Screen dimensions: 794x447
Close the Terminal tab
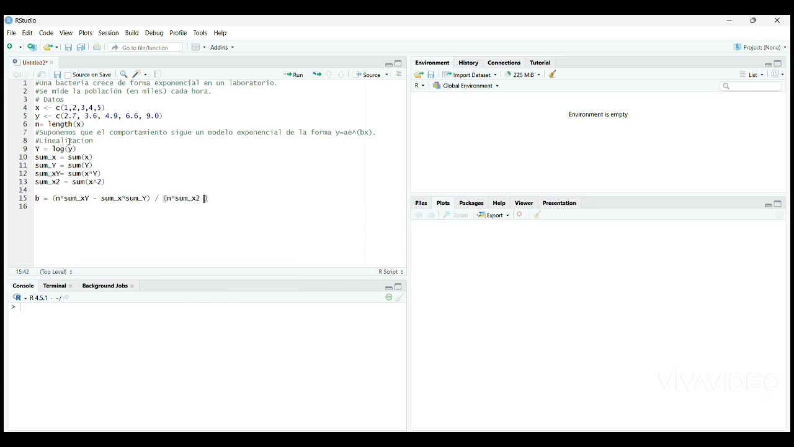tap(71, 286)
